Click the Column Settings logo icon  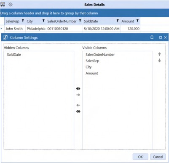pos(5,37)
